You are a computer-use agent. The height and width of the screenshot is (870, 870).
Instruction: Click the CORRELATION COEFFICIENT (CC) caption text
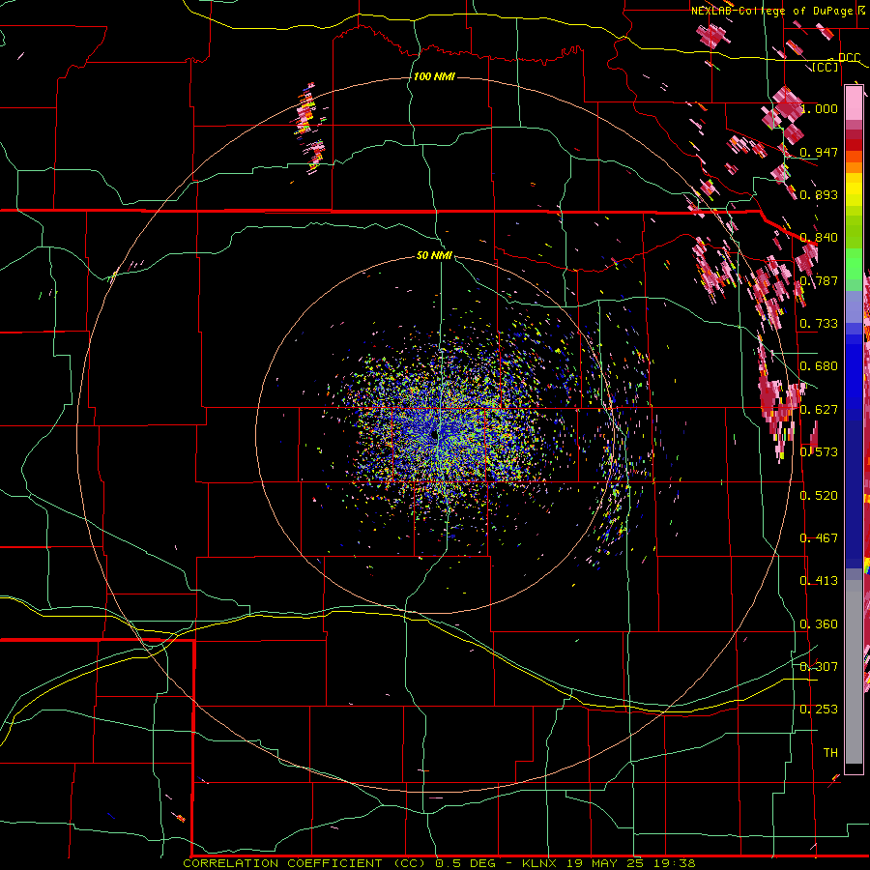[304, 863]
